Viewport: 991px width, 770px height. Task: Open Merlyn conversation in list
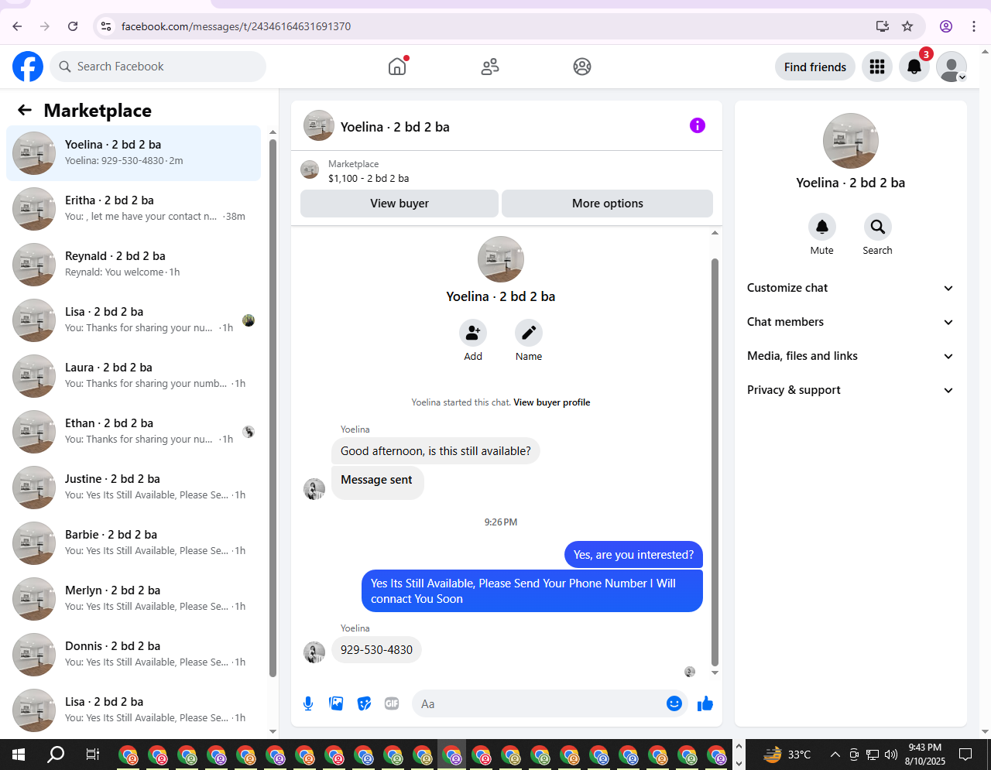[134, 599]
